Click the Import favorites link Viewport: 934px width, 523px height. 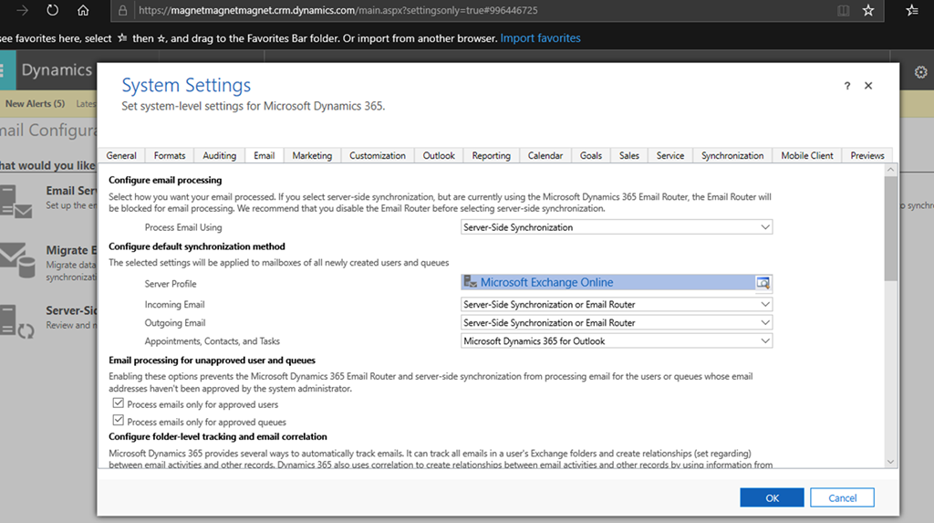tap(540, 38)
